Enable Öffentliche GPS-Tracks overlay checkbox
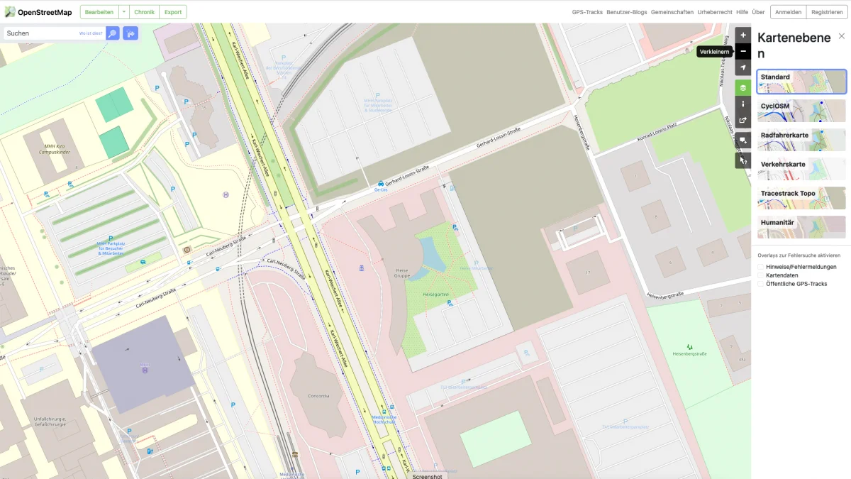 761,284
